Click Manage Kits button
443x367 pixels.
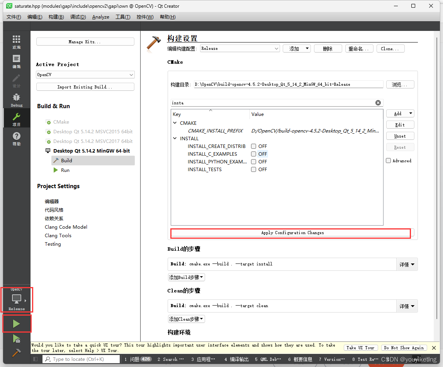(85, 42)
